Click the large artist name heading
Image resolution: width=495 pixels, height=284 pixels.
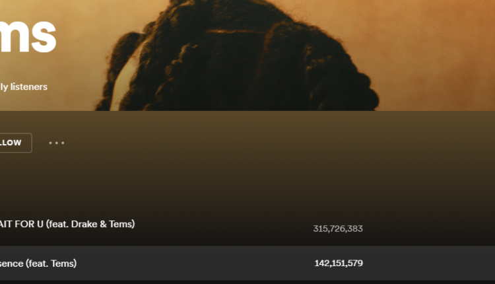pos(28,35)
